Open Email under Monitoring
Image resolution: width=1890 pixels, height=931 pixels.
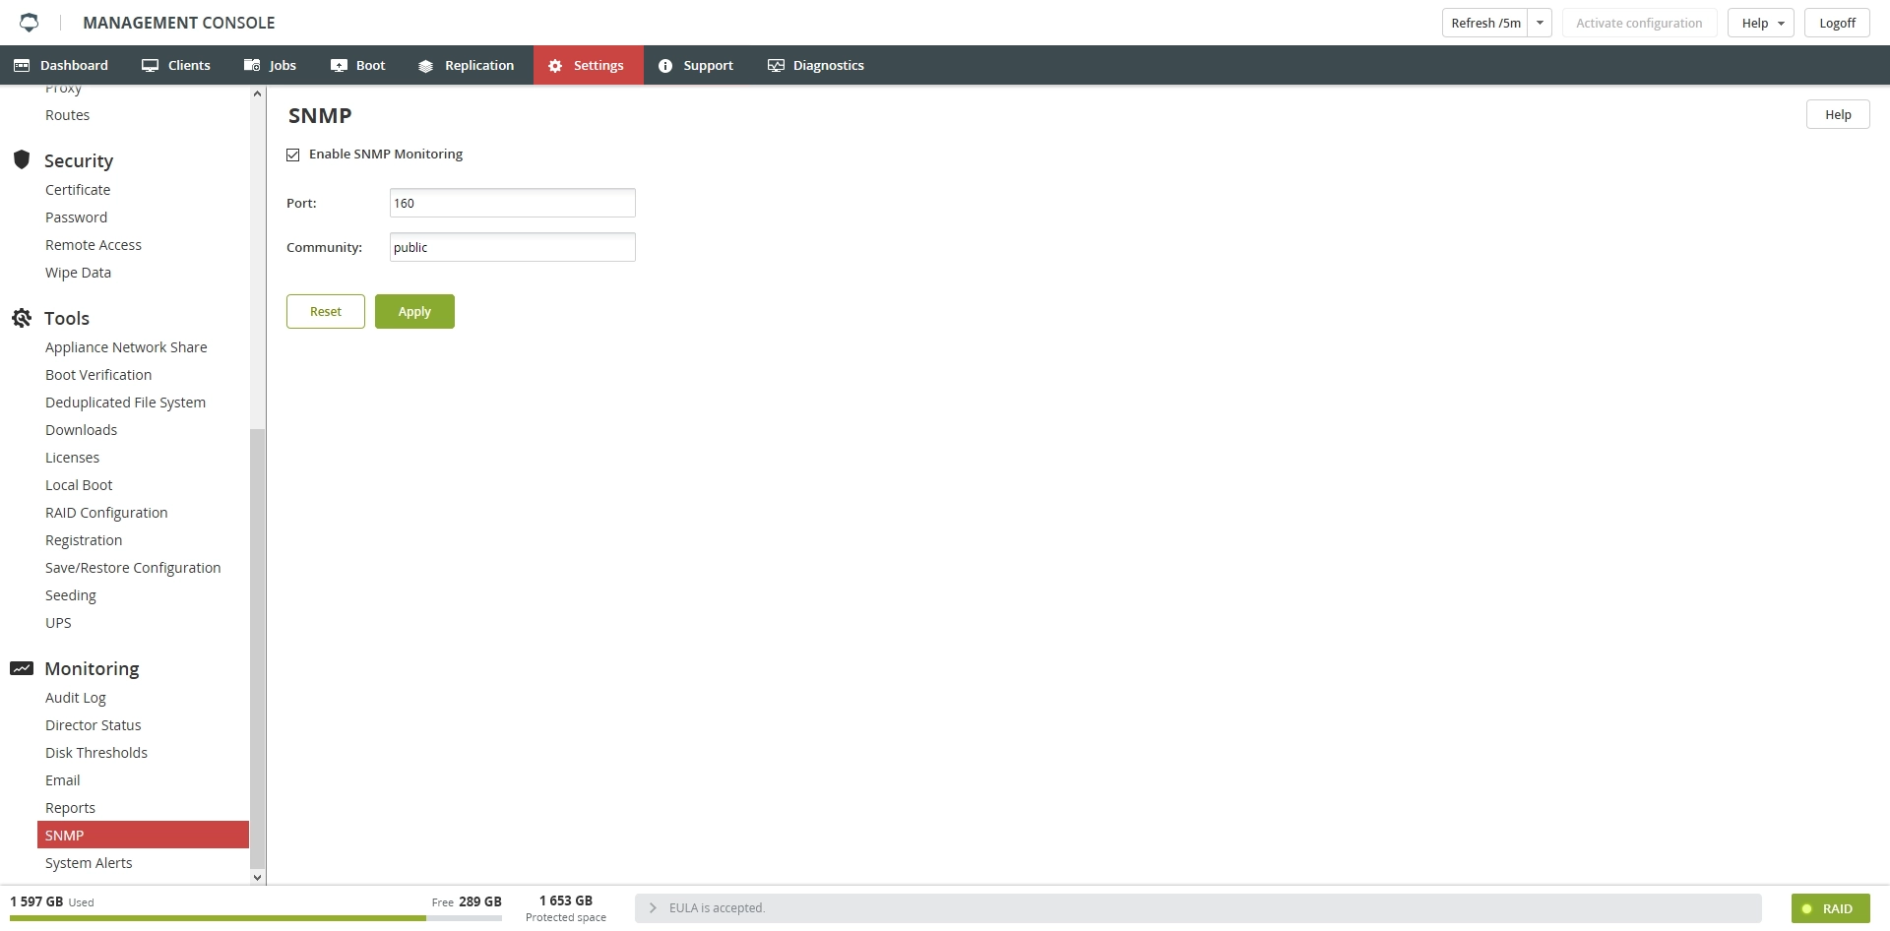[x=63, y=780]
